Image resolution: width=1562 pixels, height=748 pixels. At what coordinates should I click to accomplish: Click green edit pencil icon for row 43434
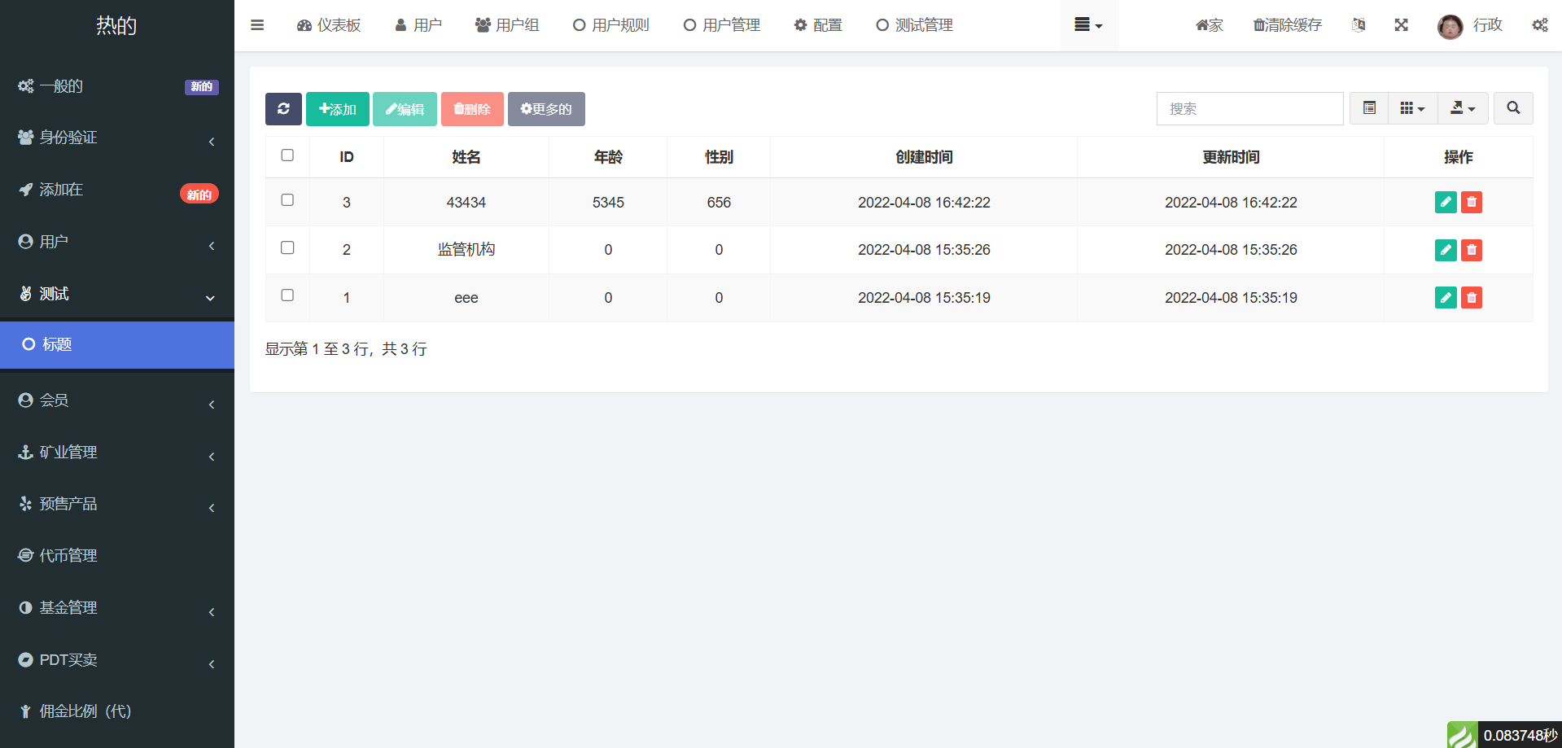pyautogui.click(x=1445, y=203)
